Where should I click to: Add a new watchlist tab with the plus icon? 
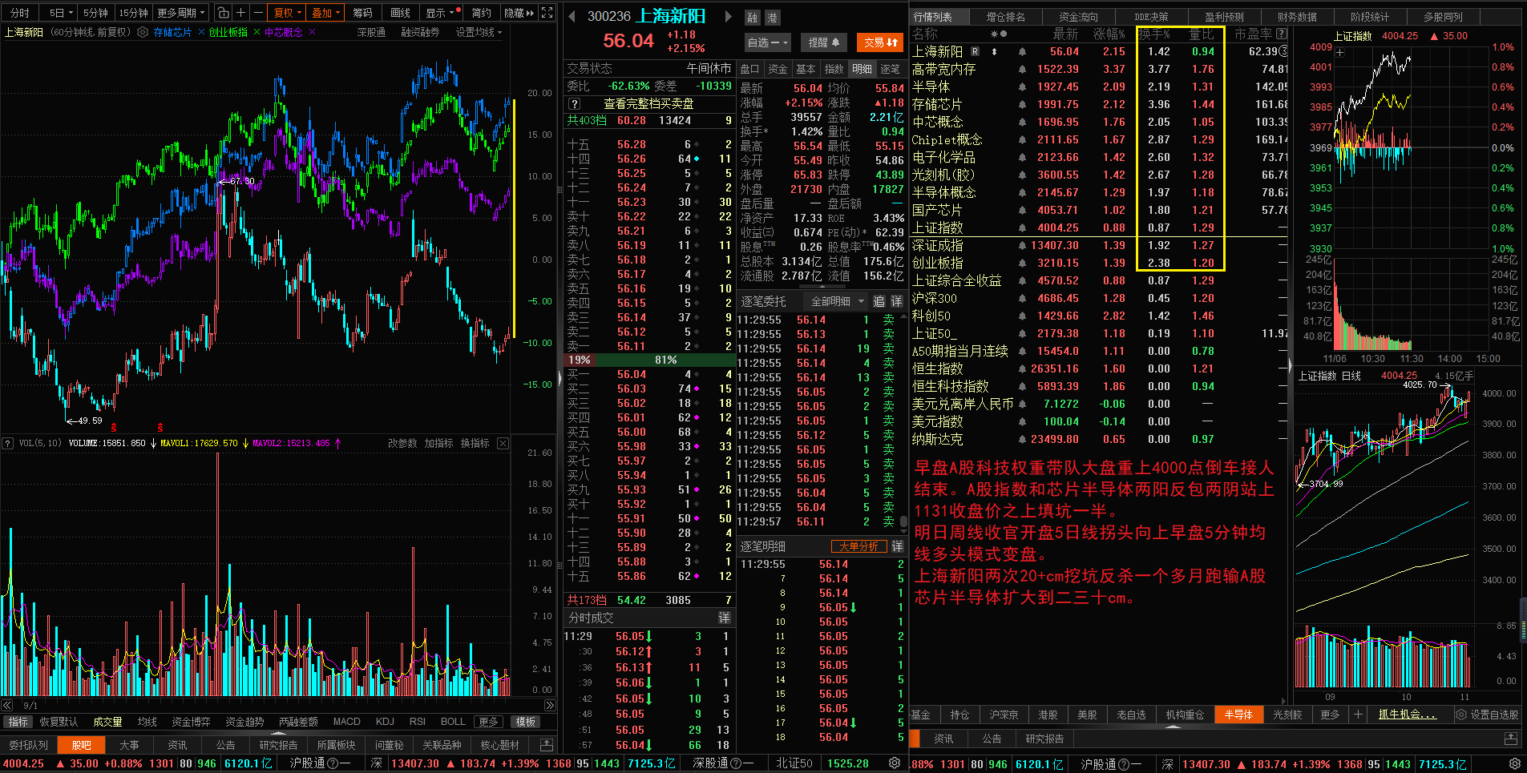[1358, 715]
